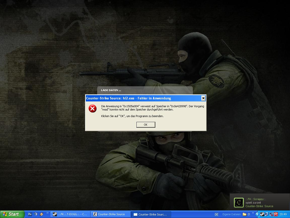Expand the quick launch overflow chevron
290x218 pixels.
47,213
